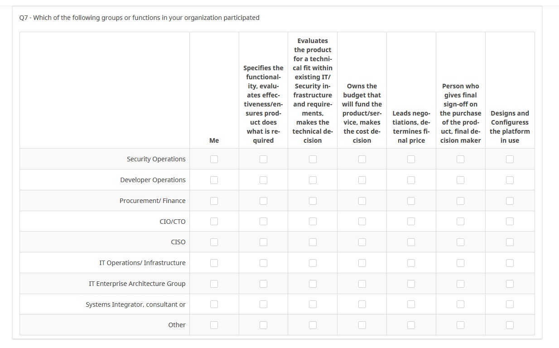Image resolution: width=559 pixels, height=348 pixels.
Task: Check CISO under Designs and Configures platform
Action: [510, 242]
